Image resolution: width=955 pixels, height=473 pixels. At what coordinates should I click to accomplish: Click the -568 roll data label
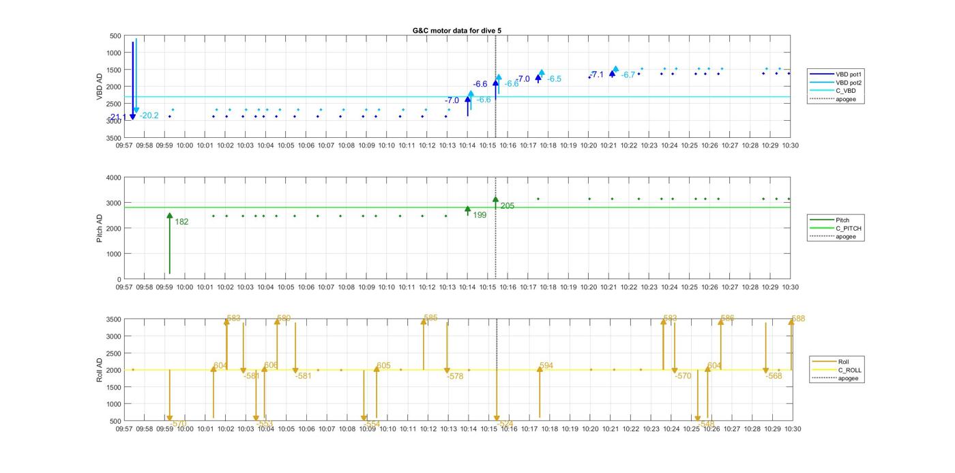(774, 376)
